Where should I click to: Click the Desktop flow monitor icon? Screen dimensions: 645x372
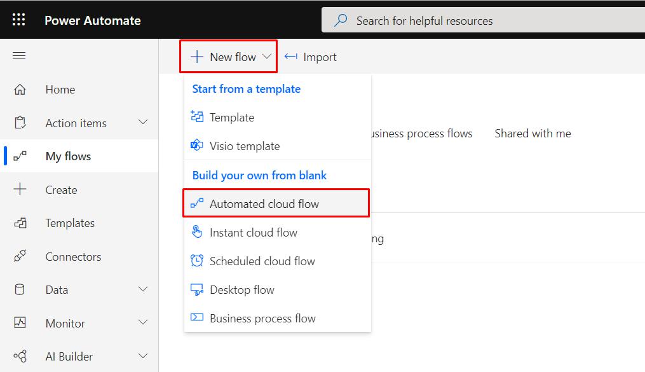point(197,290)
